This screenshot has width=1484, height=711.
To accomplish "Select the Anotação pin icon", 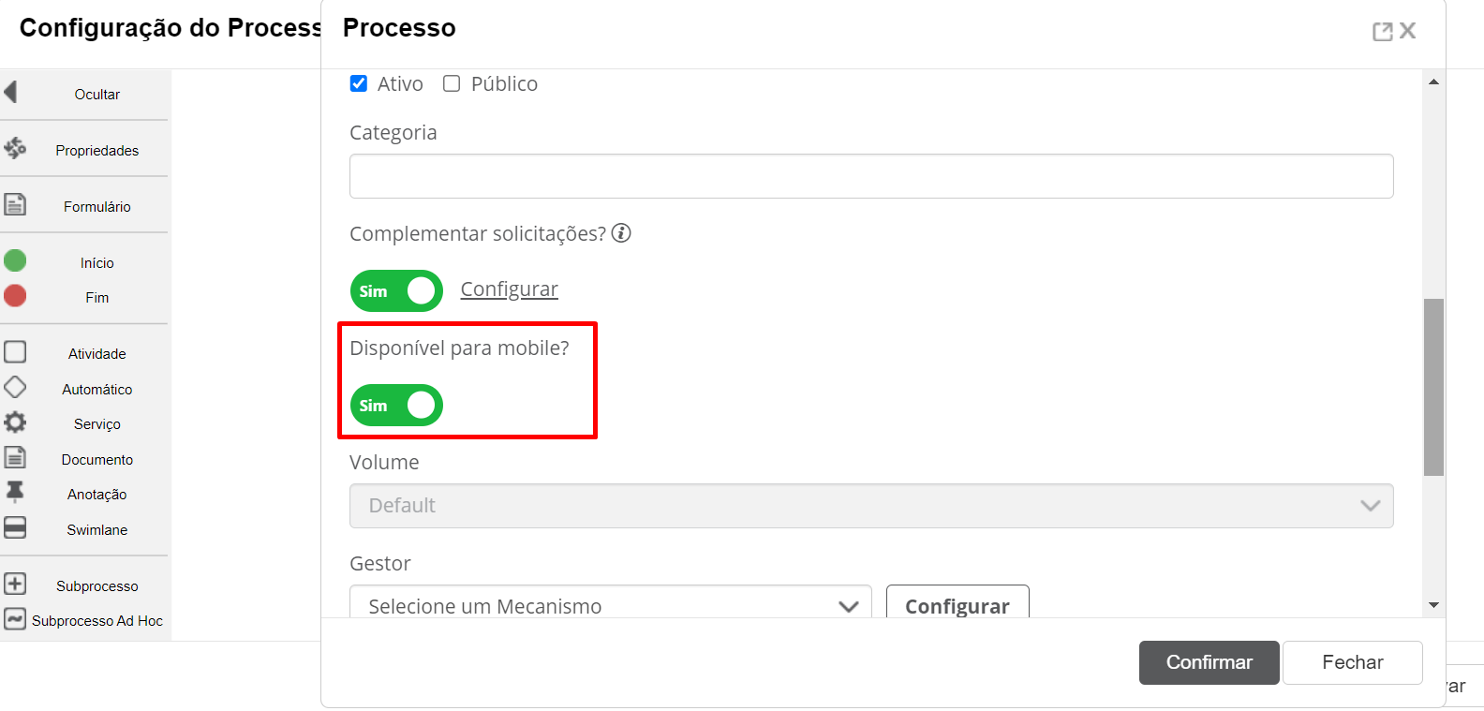I will [15, 493].
